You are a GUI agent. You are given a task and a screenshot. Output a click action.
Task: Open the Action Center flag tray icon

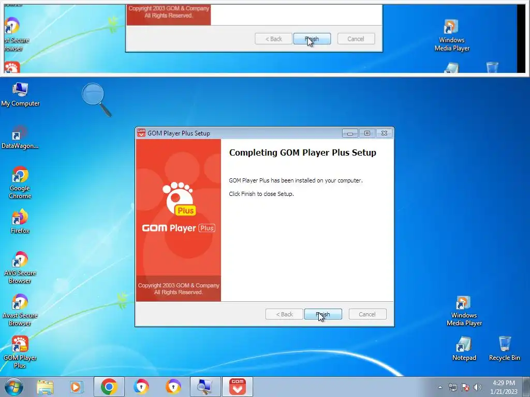pyautogui.click(x=465, y=387)
